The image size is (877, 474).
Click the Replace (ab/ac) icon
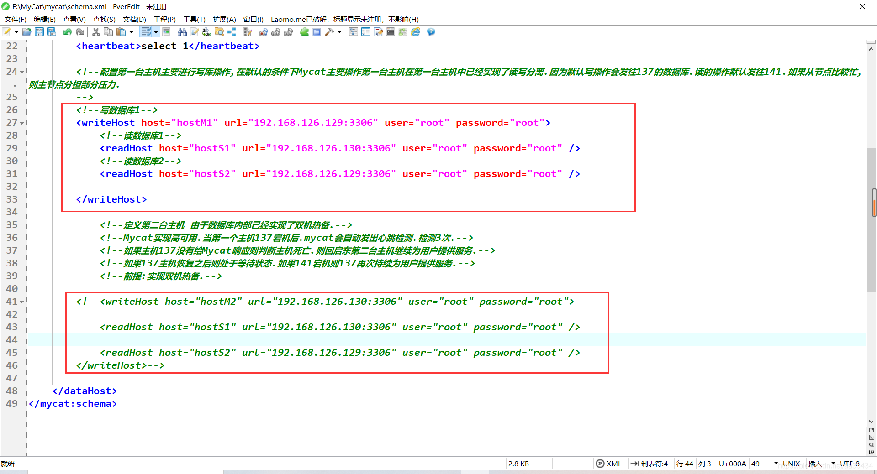pyautogui.click(x=207, y=32)
